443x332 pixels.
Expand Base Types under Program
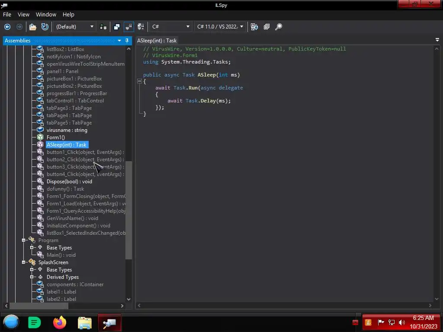tap(32, 248)
